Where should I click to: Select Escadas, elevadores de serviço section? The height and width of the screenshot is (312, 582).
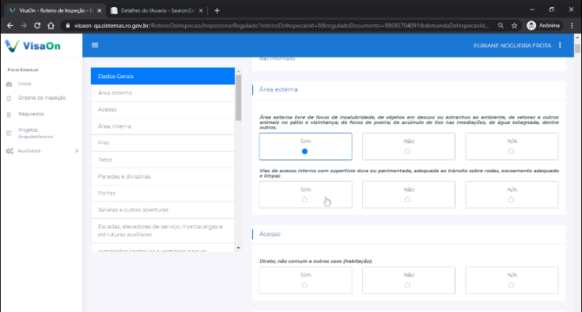coord(163,231)
